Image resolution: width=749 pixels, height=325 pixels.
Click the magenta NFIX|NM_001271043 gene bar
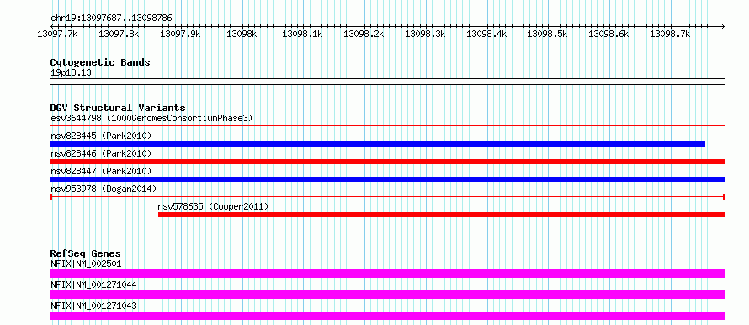point(387,316)
